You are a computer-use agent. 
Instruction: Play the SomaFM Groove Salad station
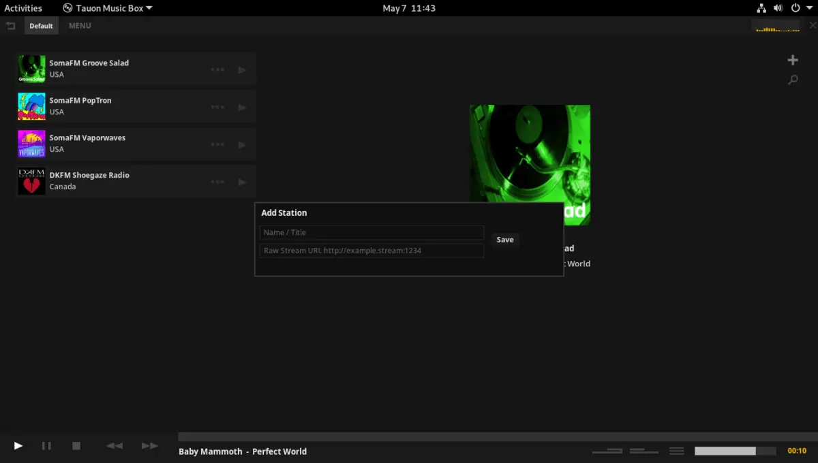242,69
